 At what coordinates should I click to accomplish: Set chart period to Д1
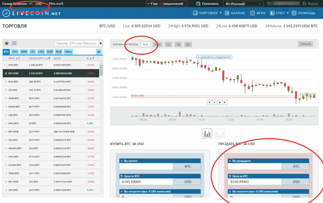[x=188, y=44]
